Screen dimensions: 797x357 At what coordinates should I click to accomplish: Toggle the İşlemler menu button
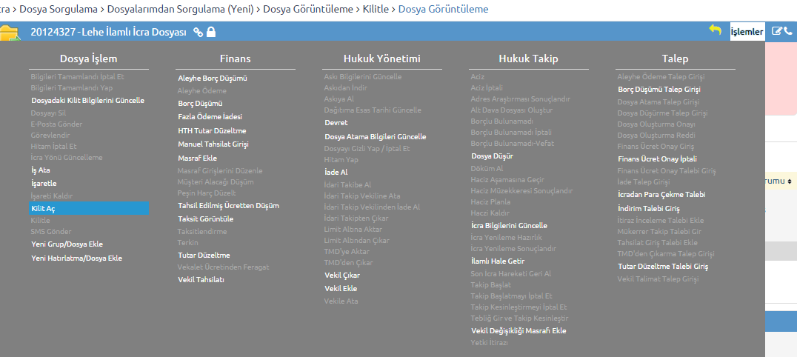(x=747, y=32)
